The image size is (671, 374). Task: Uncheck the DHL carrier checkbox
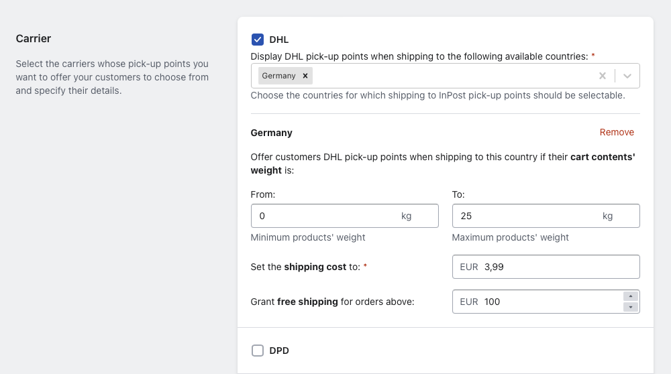point(258,40)
